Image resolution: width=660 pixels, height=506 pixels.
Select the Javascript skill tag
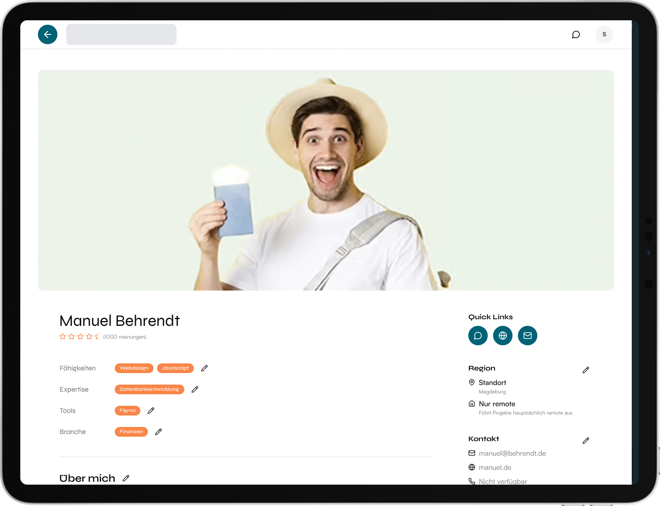coord(175,368)
